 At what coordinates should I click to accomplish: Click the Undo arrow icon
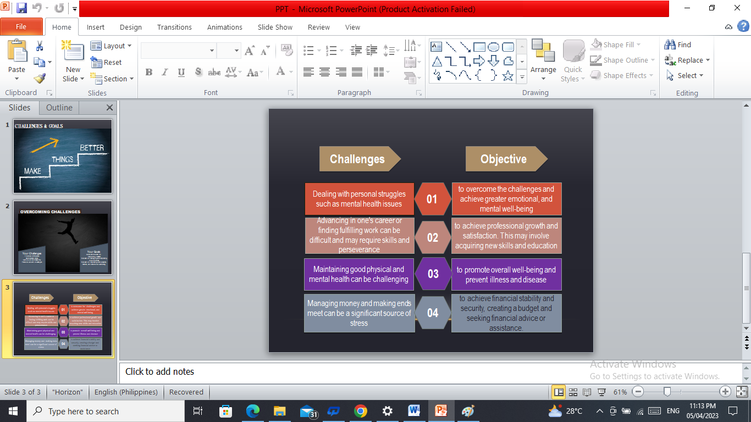[37, 8]
